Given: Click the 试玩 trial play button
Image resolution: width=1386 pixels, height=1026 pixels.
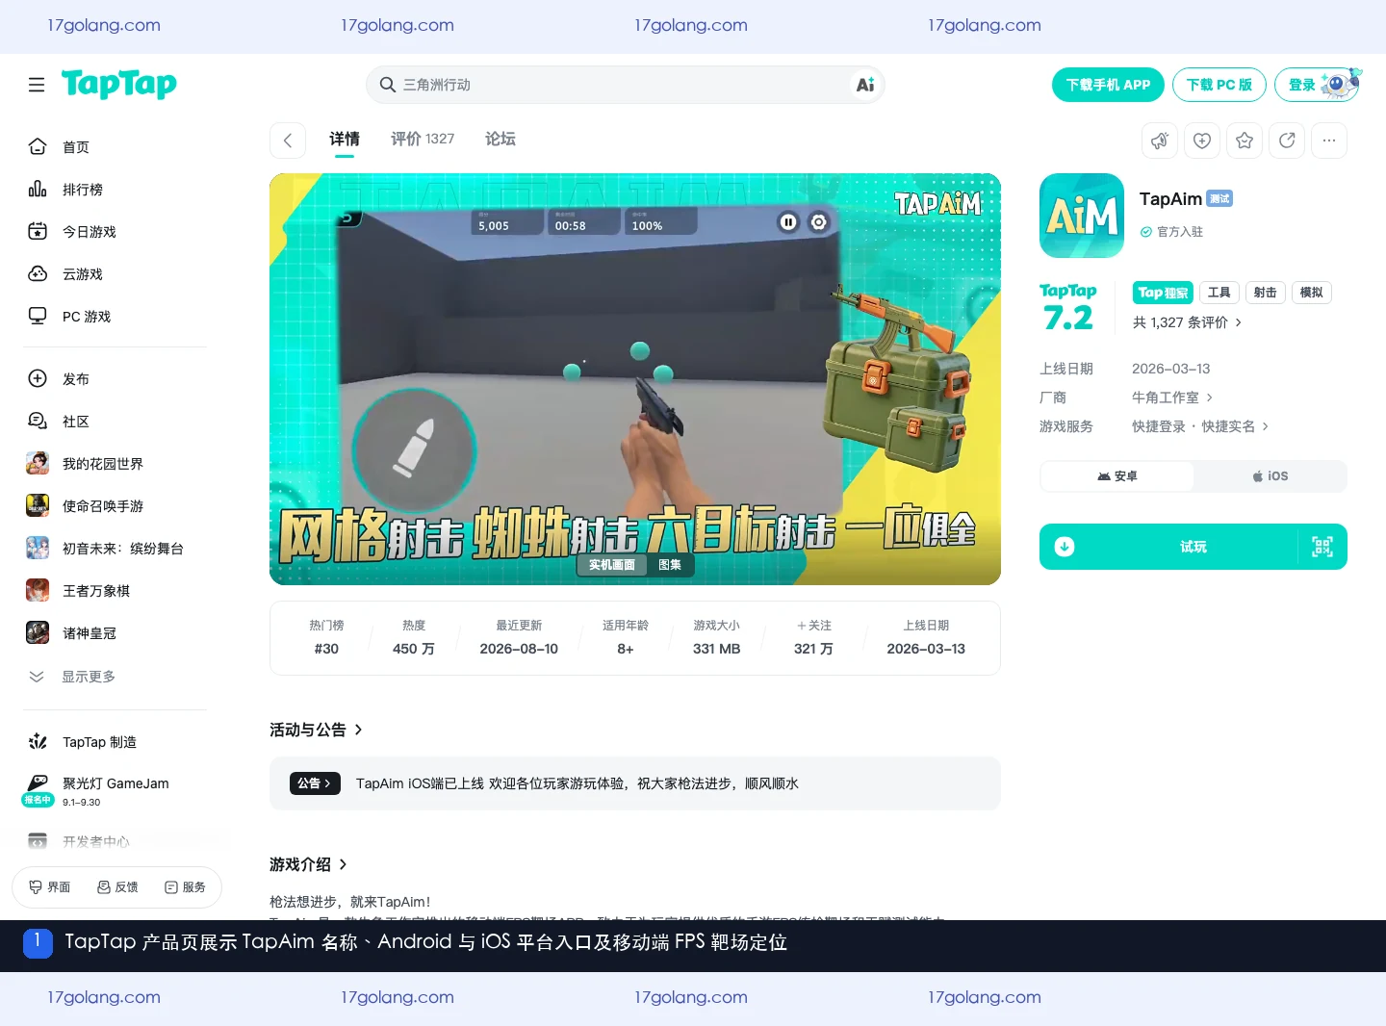Looking at the screenshot, I should 1193,547.
